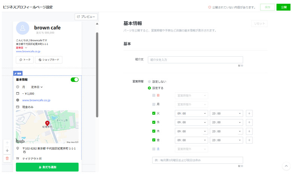292x178 pixels.
Task: Click the blue edit pencil badge
Action: [x=18, y=73]
